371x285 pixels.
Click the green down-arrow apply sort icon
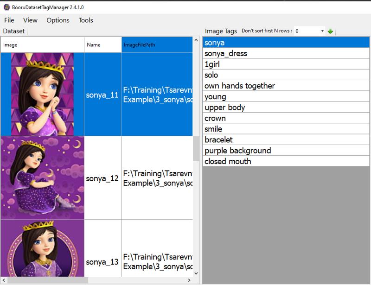(x=330, y=31)
